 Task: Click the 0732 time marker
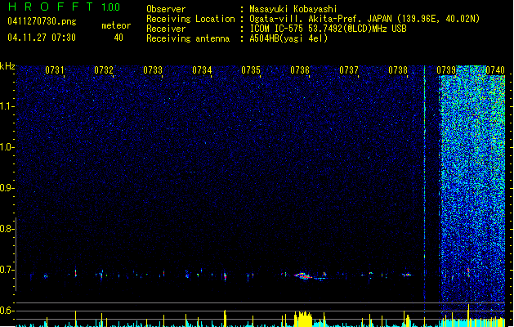(104, 70)
